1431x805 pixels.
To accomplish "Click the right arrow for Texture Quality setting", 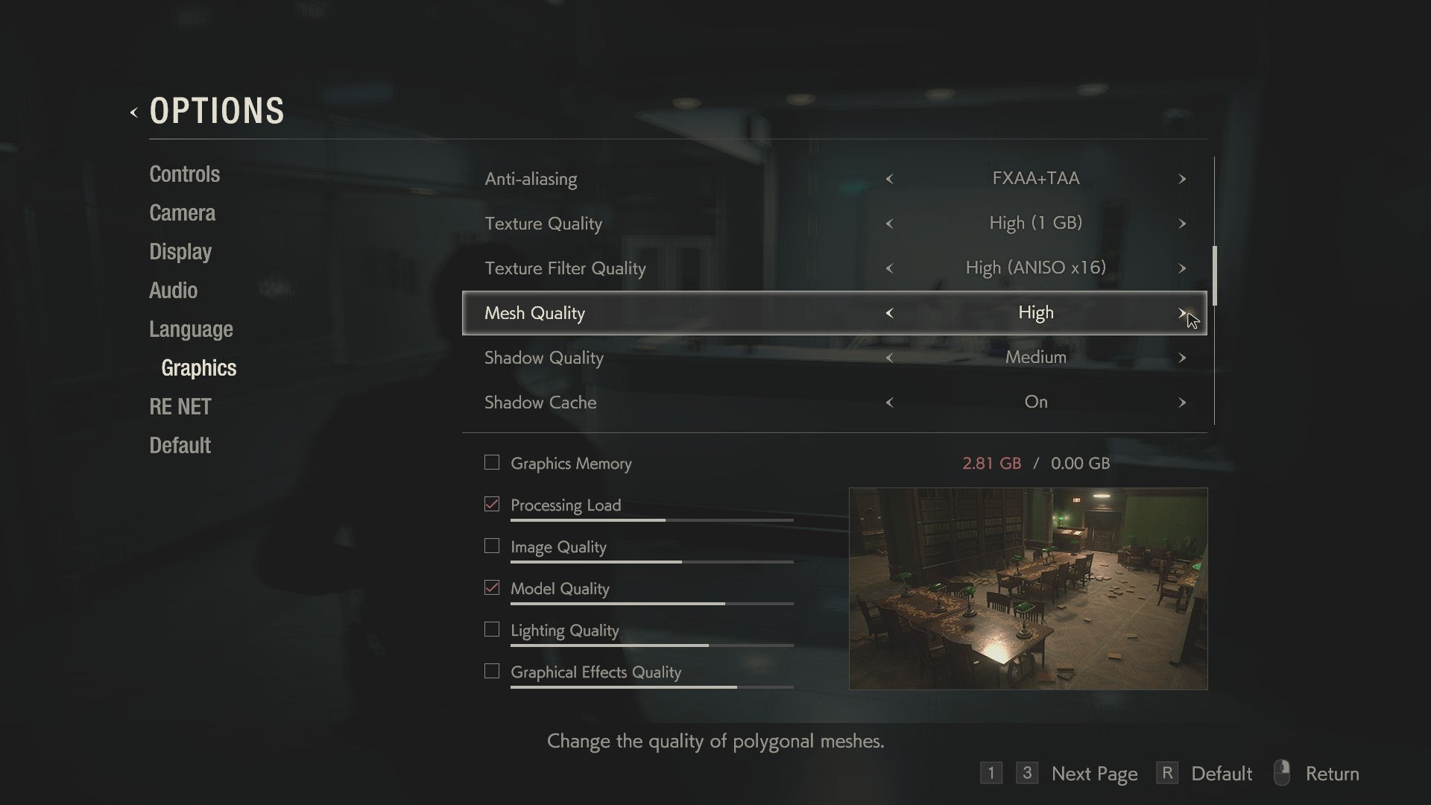I will click(1181, 223).
